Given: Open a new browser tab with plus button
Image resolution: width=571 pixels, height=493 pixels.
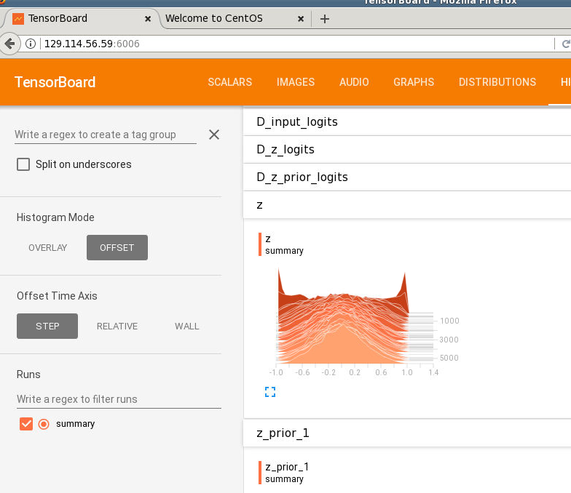Looking at the screenshot, I should point(325,19).
